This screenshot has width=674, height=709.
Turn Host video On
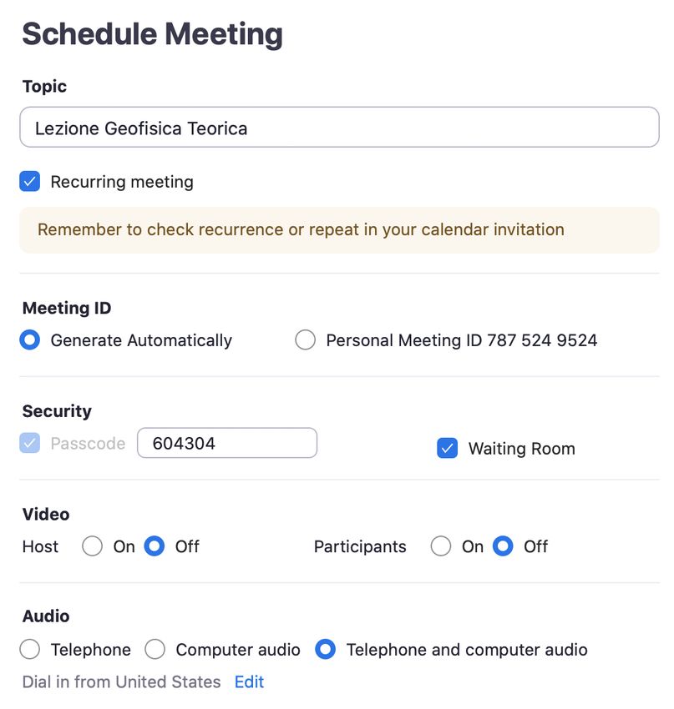[x=93, y=546]
